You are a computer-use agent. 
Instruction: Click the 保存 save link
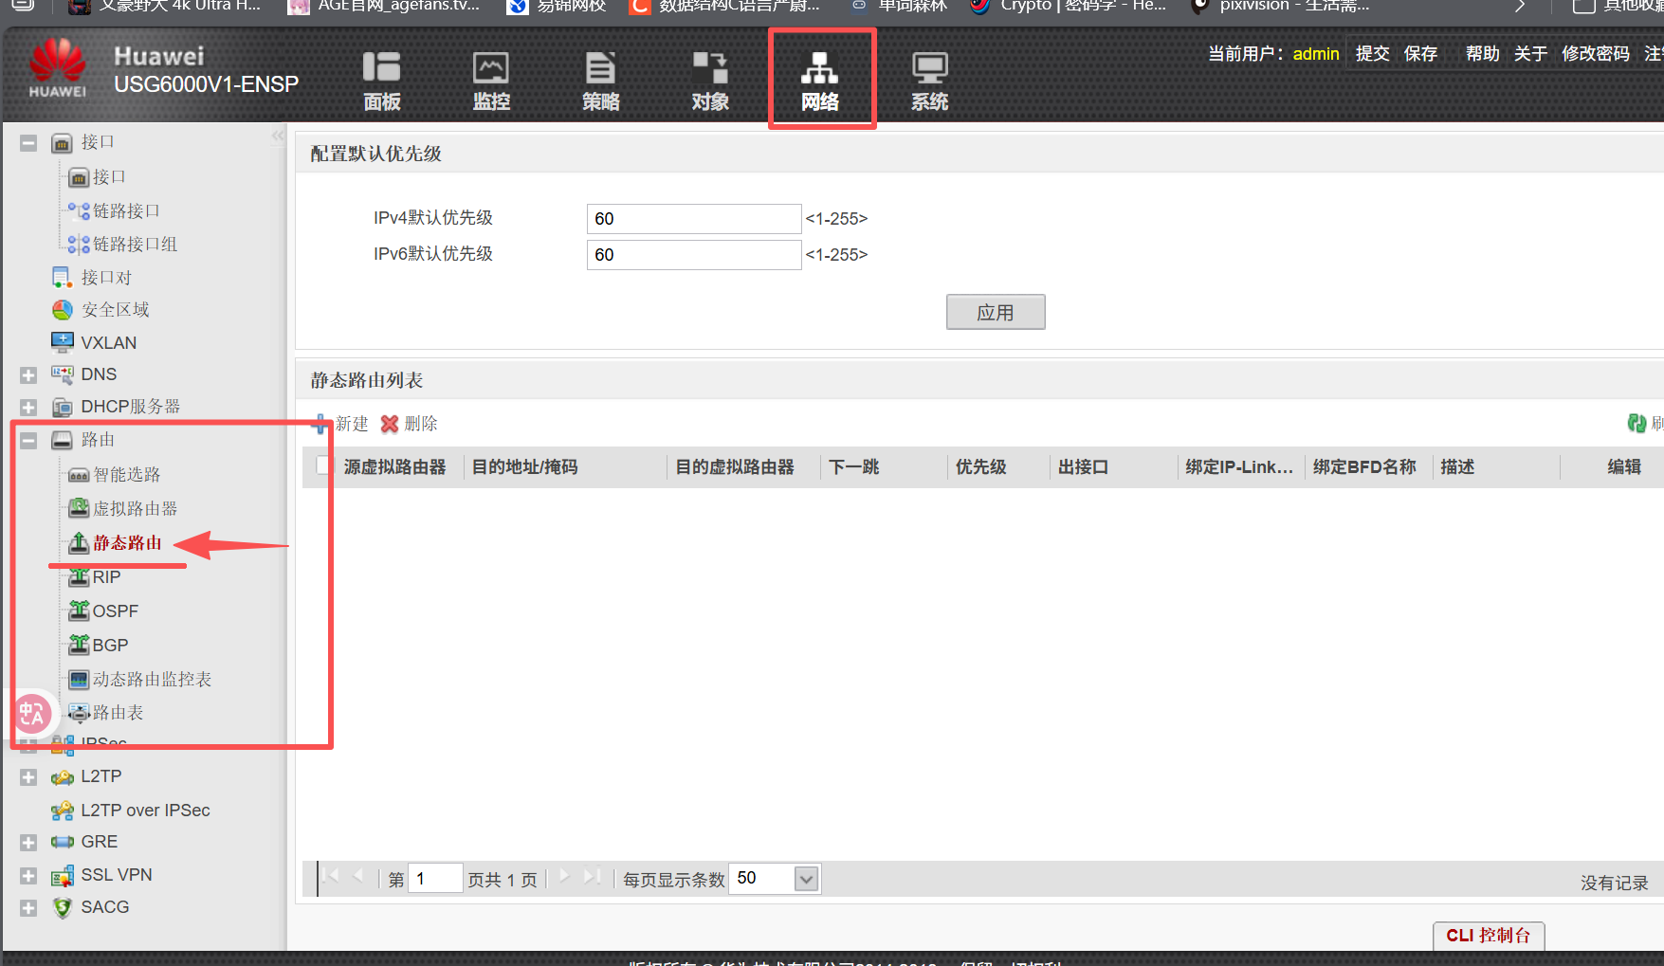coord(1420,54)
